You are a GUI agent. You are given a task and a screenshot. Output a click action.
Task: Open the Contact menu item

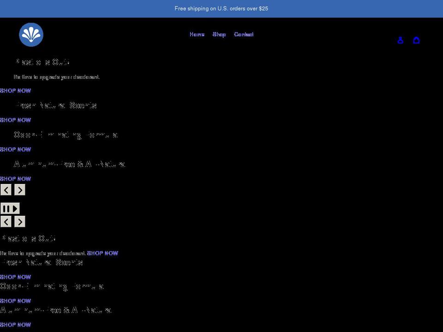244,35
